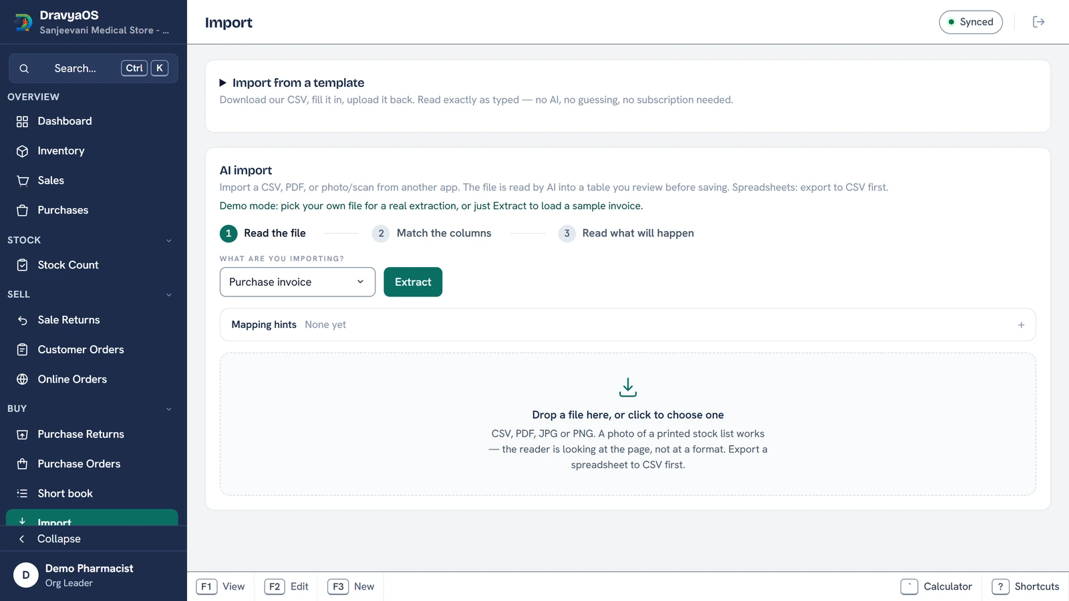The height and width of the screenshot is (601, 1069).
Task: Select step 1 Read the file
Action: point(263,233)
